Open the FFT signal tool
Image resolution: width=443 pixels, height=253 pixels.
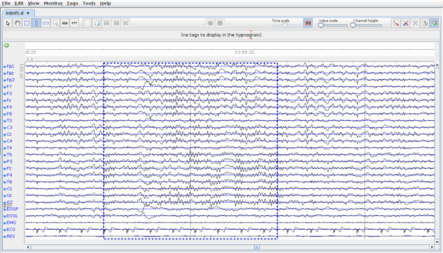pos(74,23)
